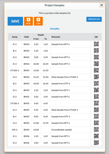Close the Project Samples dialog
The height and width of the screenshot is (154, 109).
coord(102,5)
